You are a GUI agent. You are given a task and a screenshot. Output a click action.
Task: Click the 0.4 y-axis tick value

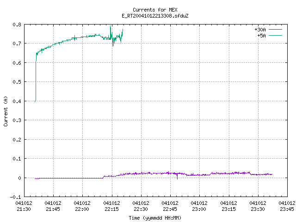pyautogui.click(x=17, y=101)
